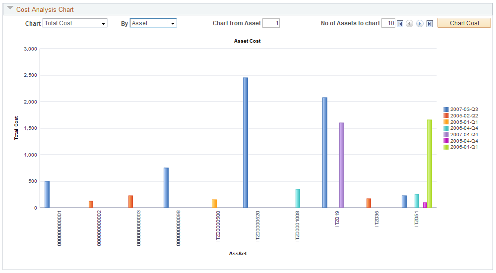
Task: Go to next set of assets
Action: [420, 24]
